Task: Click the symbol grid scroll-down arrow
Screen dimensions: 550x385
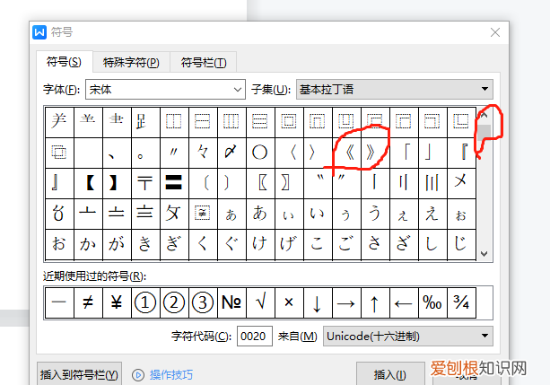Action: pyautogui.click(x=485, y=254)
